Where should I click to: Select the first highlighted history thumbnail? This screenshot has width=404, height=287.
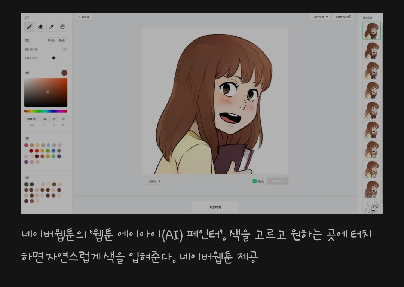point(371,31)
